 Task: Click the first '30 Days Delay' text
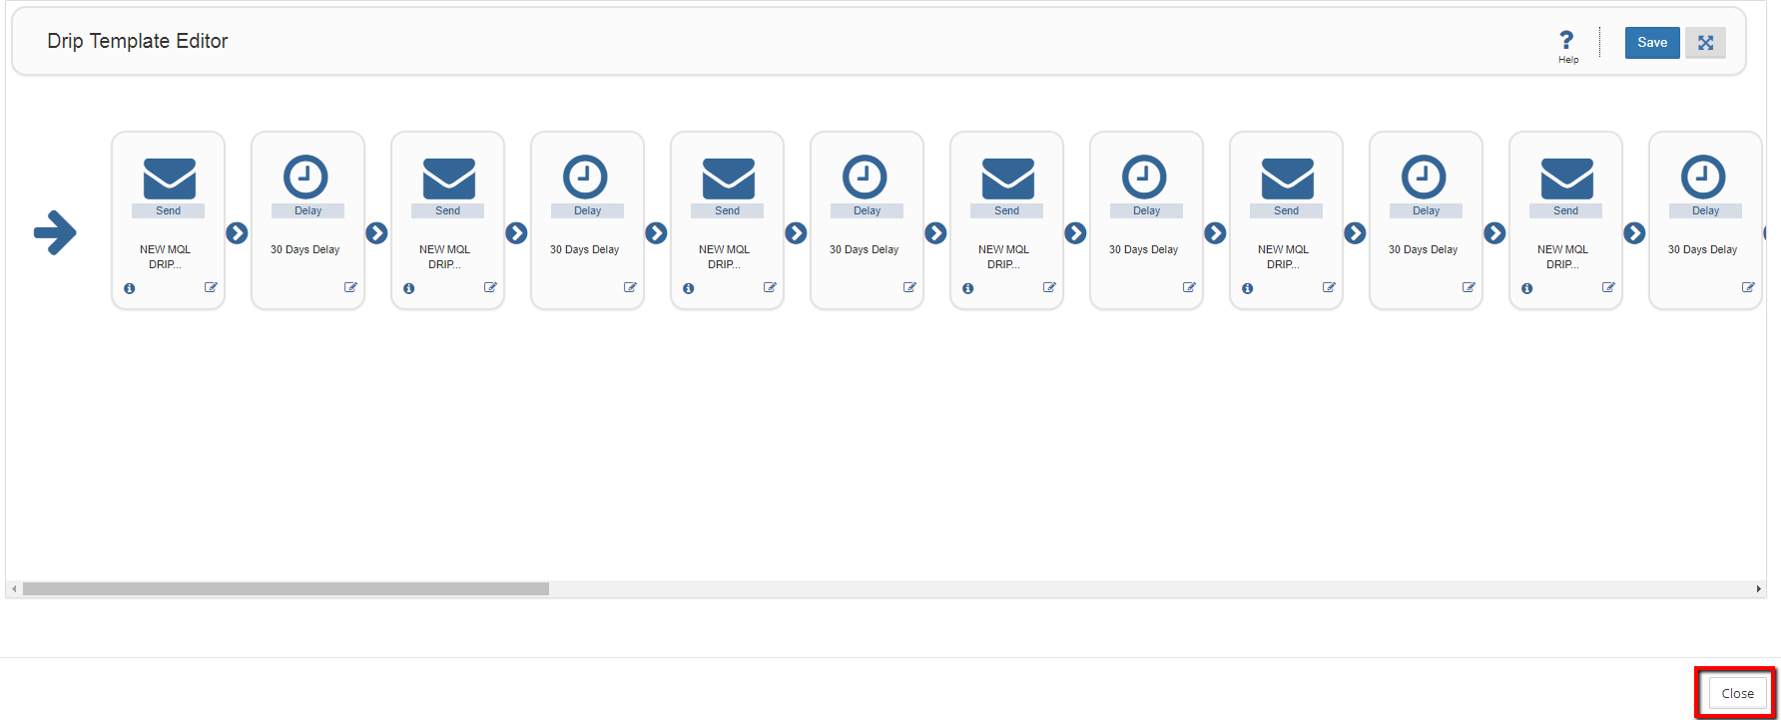[x=305, y=249]
